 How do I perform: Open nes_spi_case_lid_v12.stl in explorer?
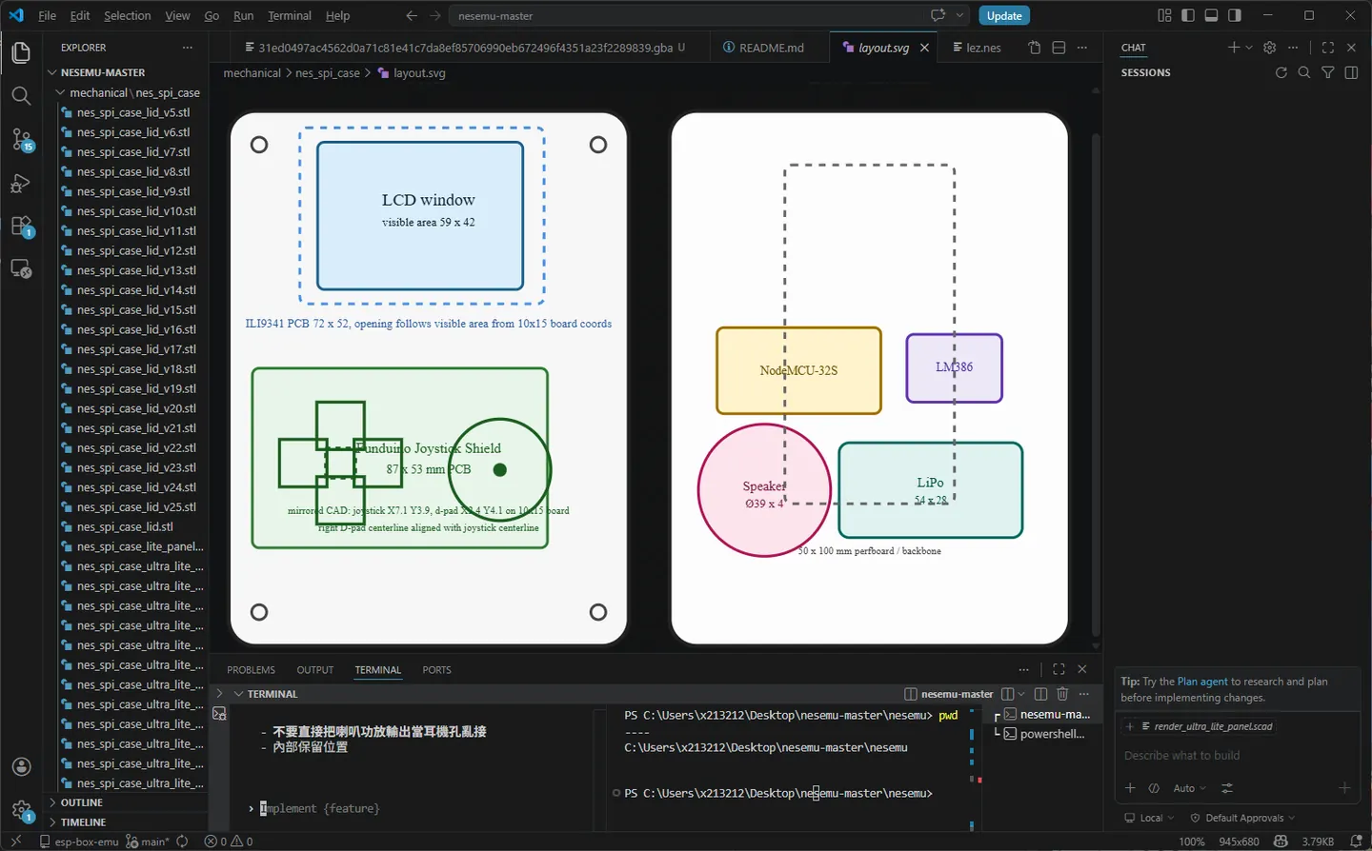click(x=135, y=250)
